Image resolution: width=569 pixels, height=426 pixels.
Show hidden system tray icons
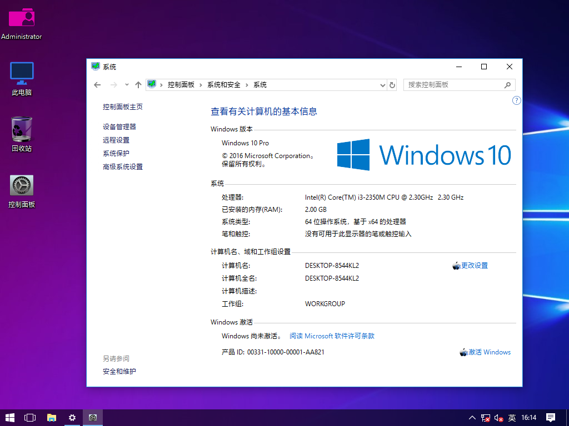point(472,418)
